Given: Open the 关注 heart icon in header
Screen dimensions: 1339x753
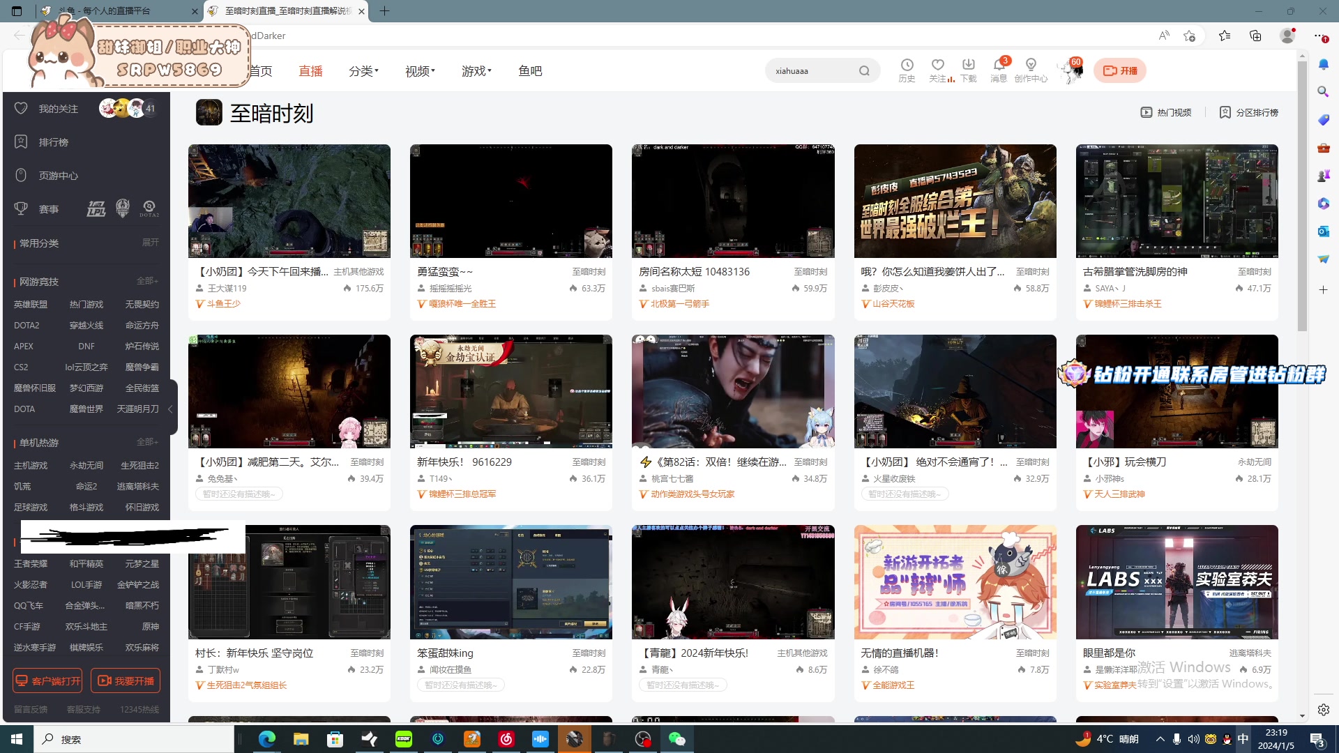Looking at the screenshot, I should (x=938, y=65).
